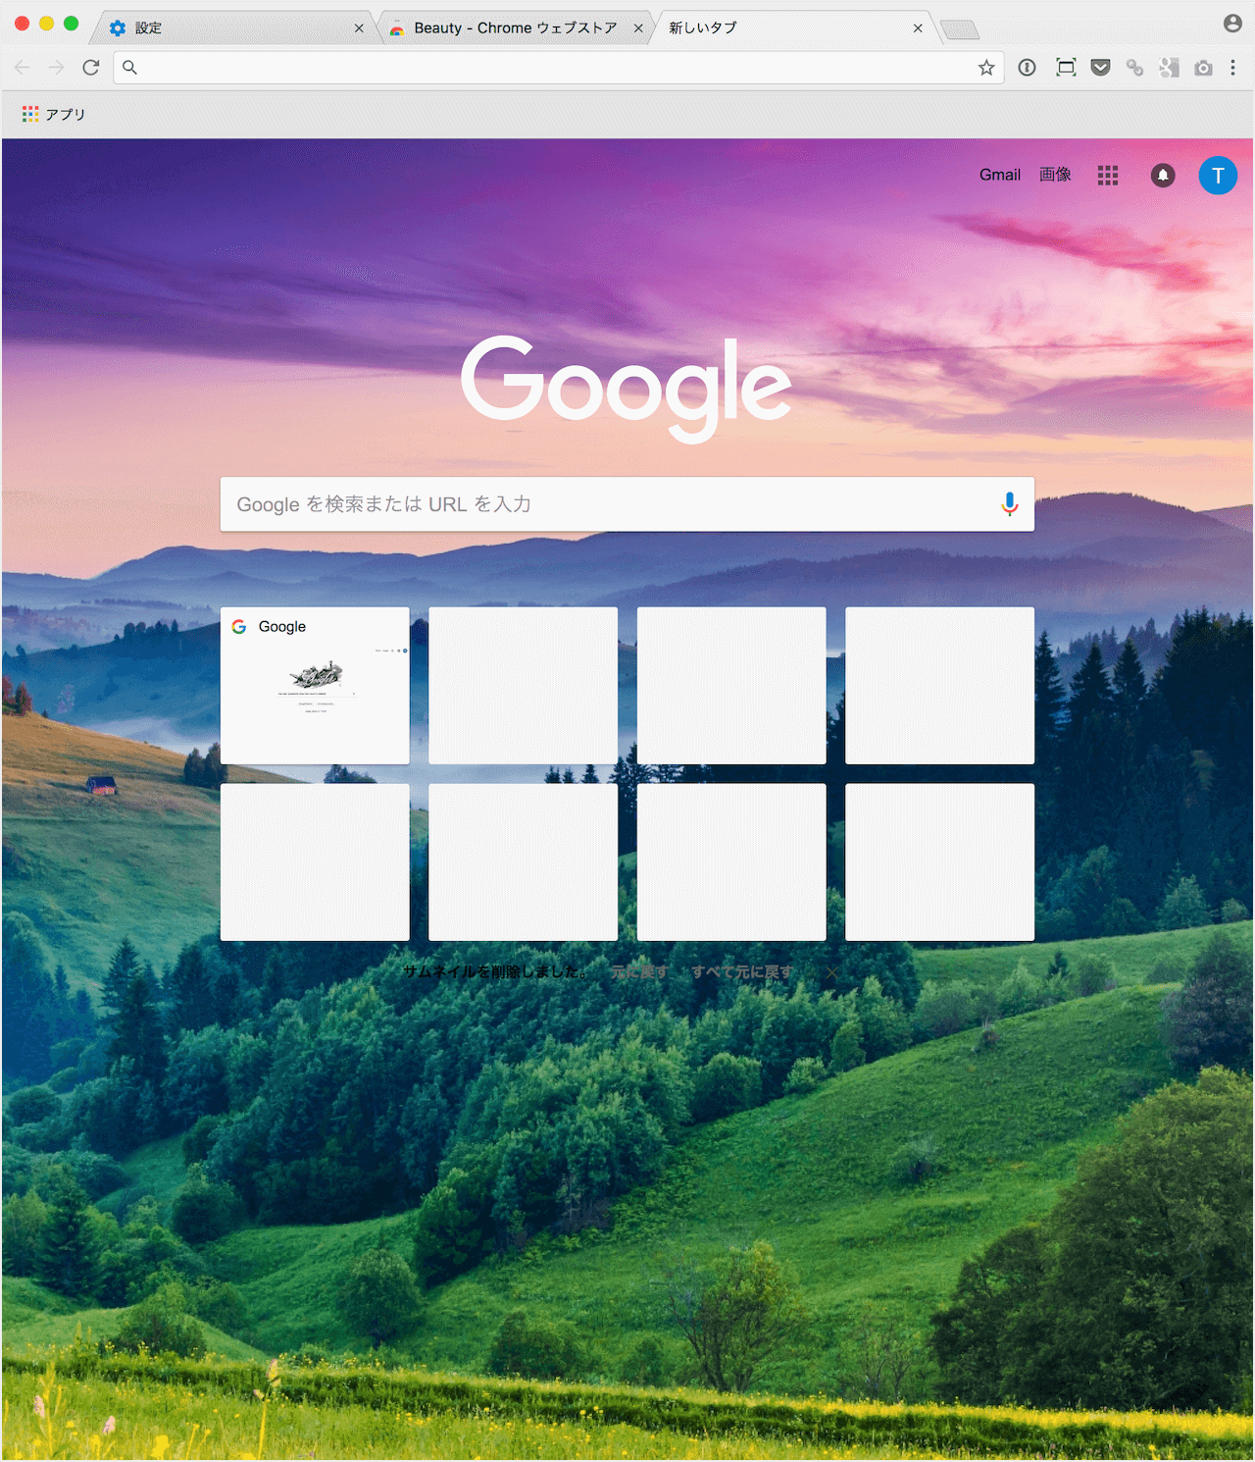Click the browser forward arrow
The width and height of the screenshot is (1255, 1462).
point(57,67)
